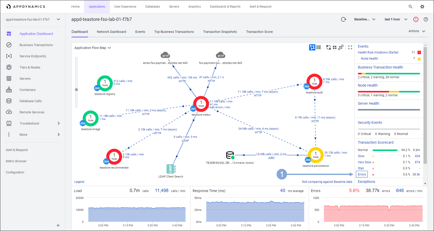Open the last 1 hour dropdown
Screen dimensions: 434x231
[x=396, y=19]
